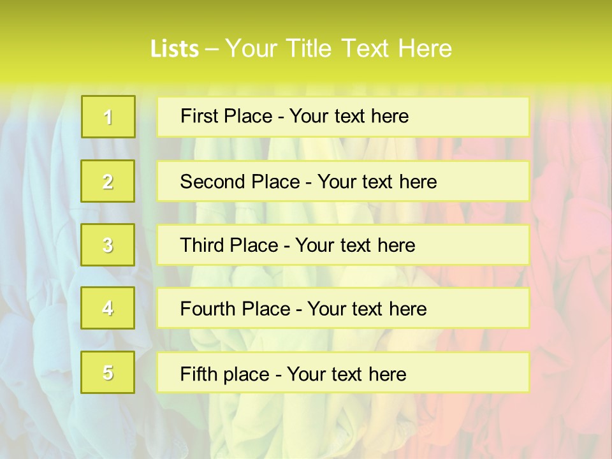Click the number 5 square
The width and height of the screenshot is (612, 459).
108,372
